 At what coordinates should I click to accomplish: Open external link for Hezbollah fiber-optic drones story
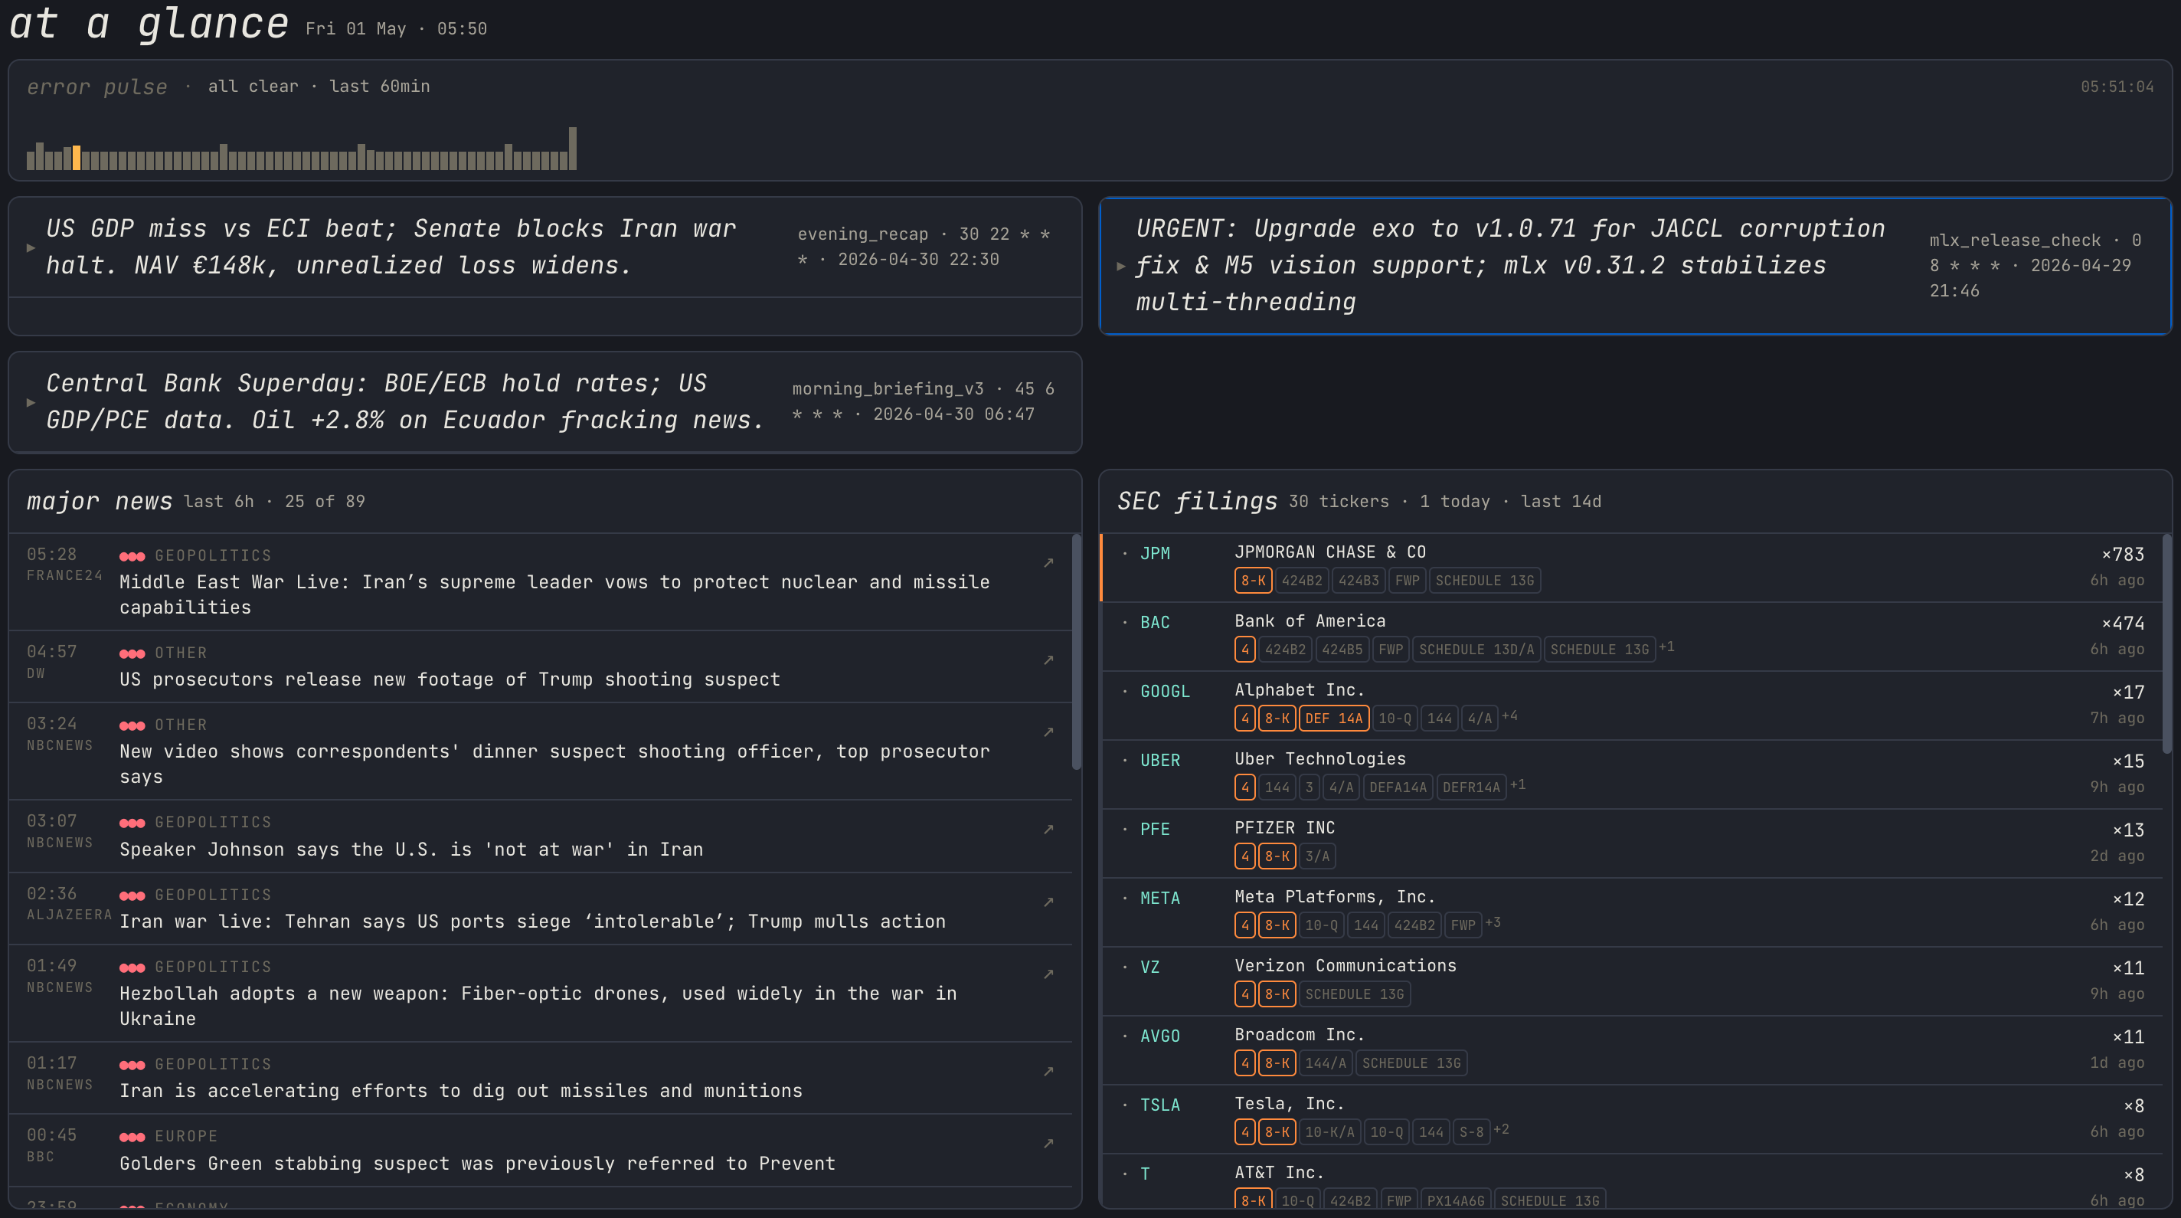tap(1048, 974)
